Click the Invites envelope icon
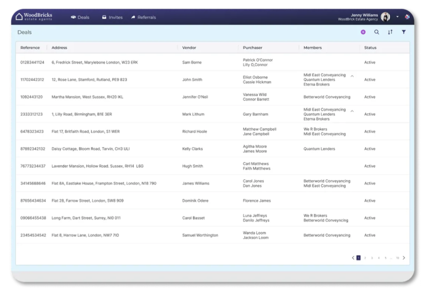 click(103, 17)
